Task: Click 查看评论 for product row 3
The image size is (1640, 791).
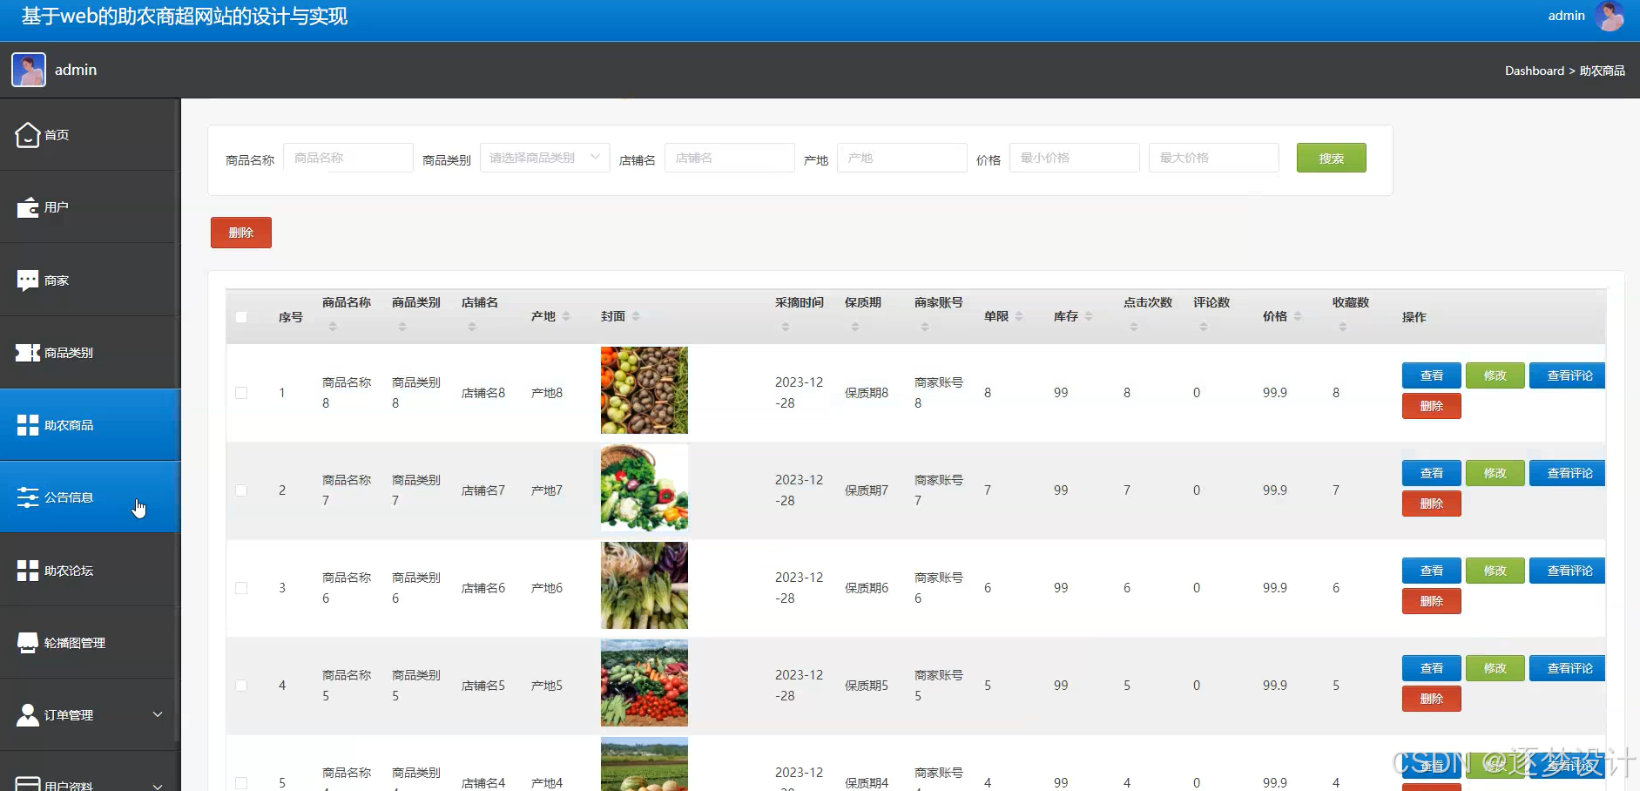Action: point(1569,571)
